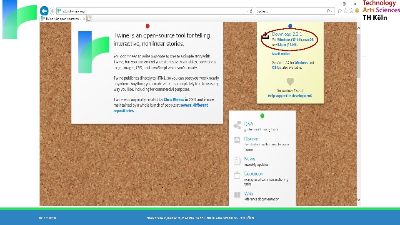The image size is (400, 225).
Task: Click several different repositories link
Action: click(x=161, y=108)
